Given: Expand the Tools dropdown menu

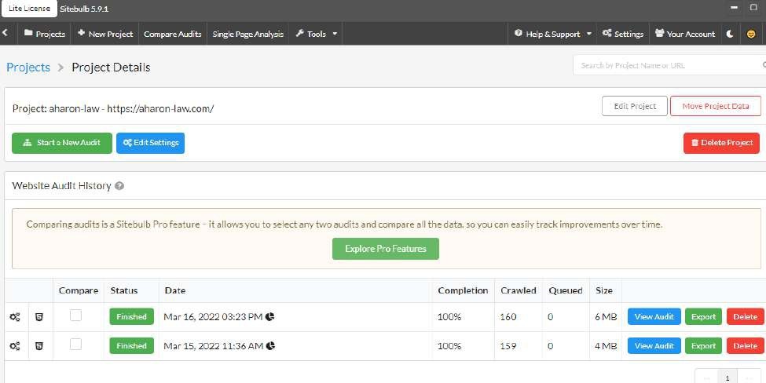Looking at the screenshot, I should tap(316, 34).
